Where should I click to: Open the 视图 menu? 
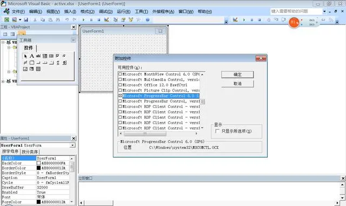(x=53, y=11)
